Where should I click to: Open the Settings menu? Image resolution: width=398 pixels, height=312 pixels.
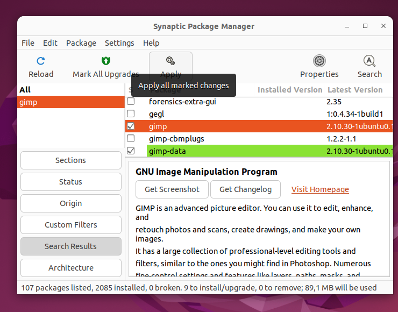119,43
